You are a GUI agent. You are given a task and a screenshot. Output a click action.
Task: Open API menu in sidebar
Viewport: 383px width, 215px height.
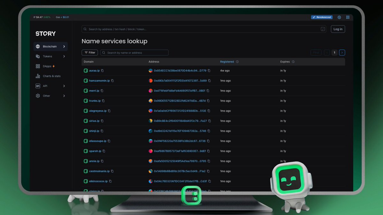pyautogui.click(x=50, y=86)
